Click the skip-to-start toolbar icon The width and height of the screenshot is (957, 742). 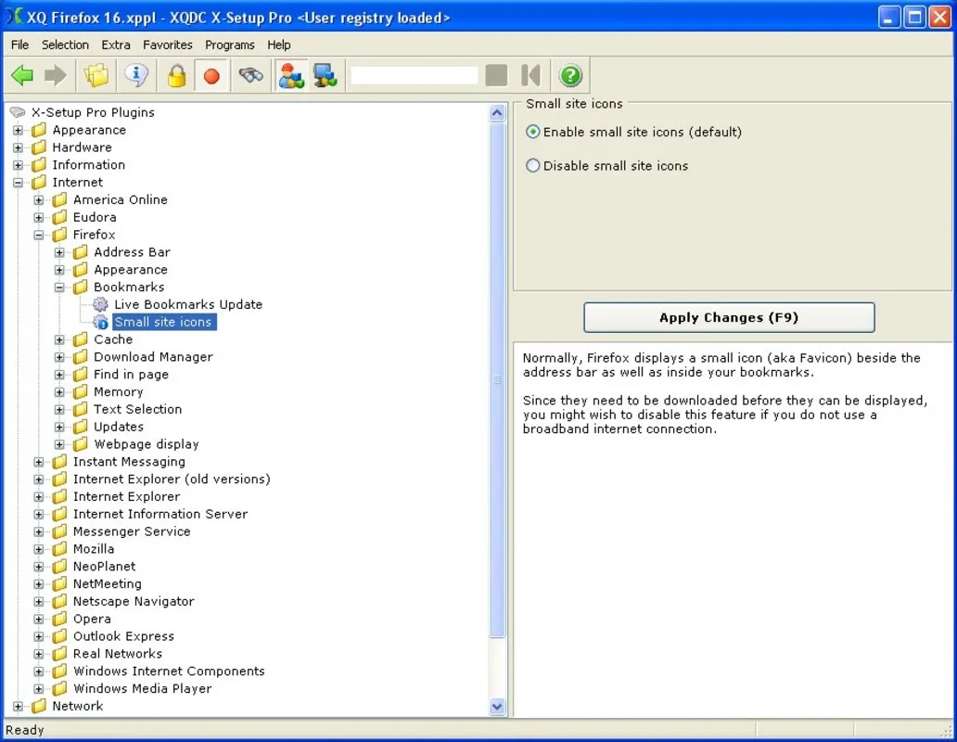pos(531,76)
